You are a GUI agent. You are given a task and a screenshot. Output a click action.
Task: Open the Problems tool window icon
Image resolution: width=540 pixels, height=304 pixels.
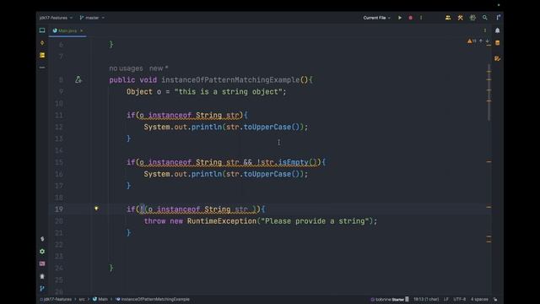coord(42,276)
